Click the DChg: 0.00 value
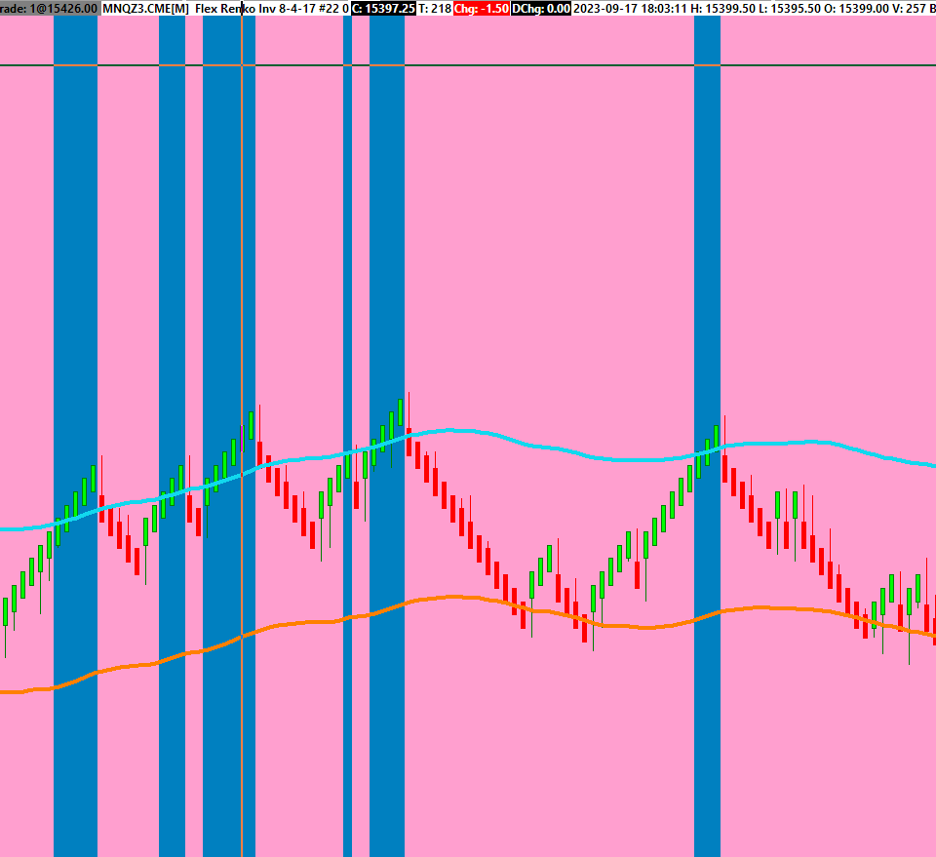The width and height of the screenshot is (936, 857). click(541, 9)
